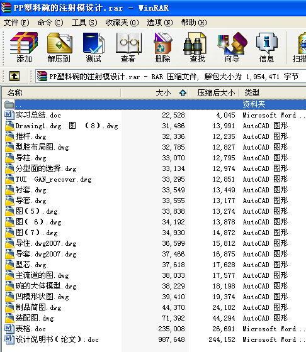This screenshot has height=352, width=306.
Task: Click 资料夹 type label in first row
Action: (254, 104)
